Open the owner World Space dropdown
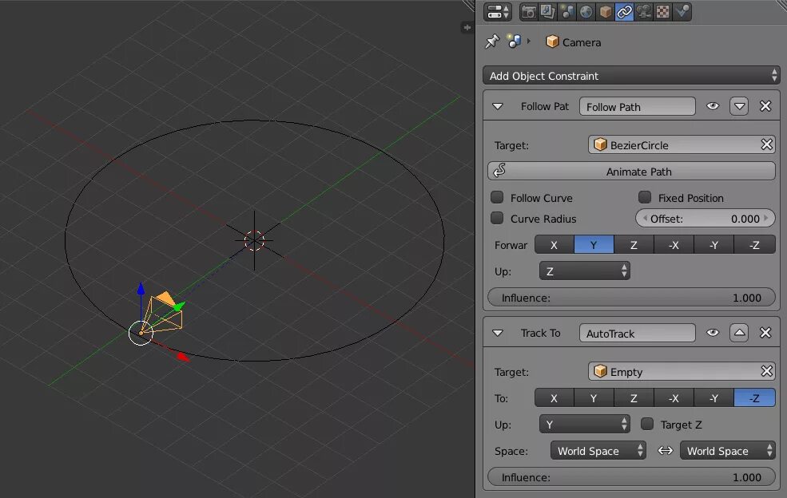Image resolution: width=787 pixels, height=498 pixels. click(727, 450)
